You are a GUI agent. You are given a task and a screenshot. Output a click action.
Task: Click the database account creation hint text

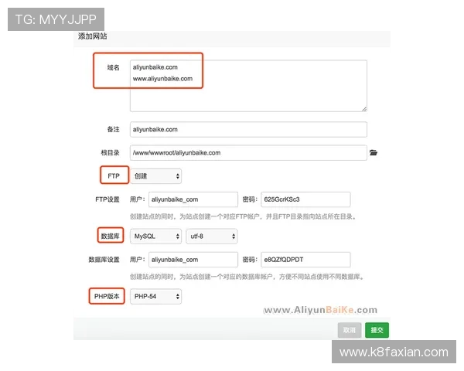click(247, 277)
